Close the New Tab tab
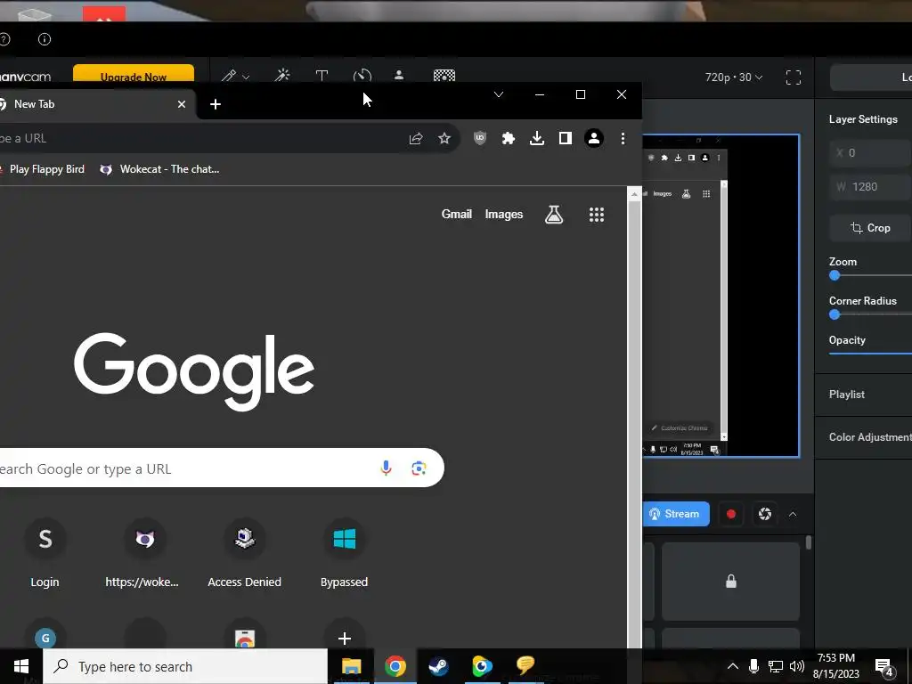This screenshot has height=684, width=912. tap(182, 104)
